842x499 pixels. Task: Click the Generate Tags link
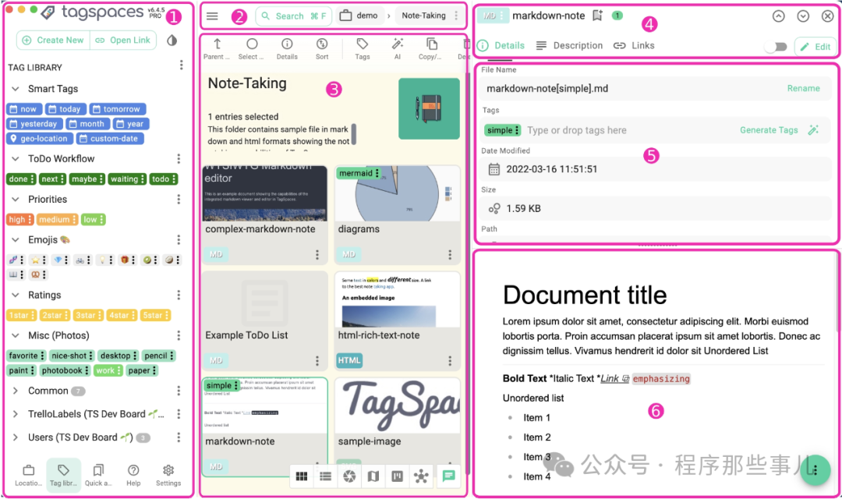(x=769, y=130)
